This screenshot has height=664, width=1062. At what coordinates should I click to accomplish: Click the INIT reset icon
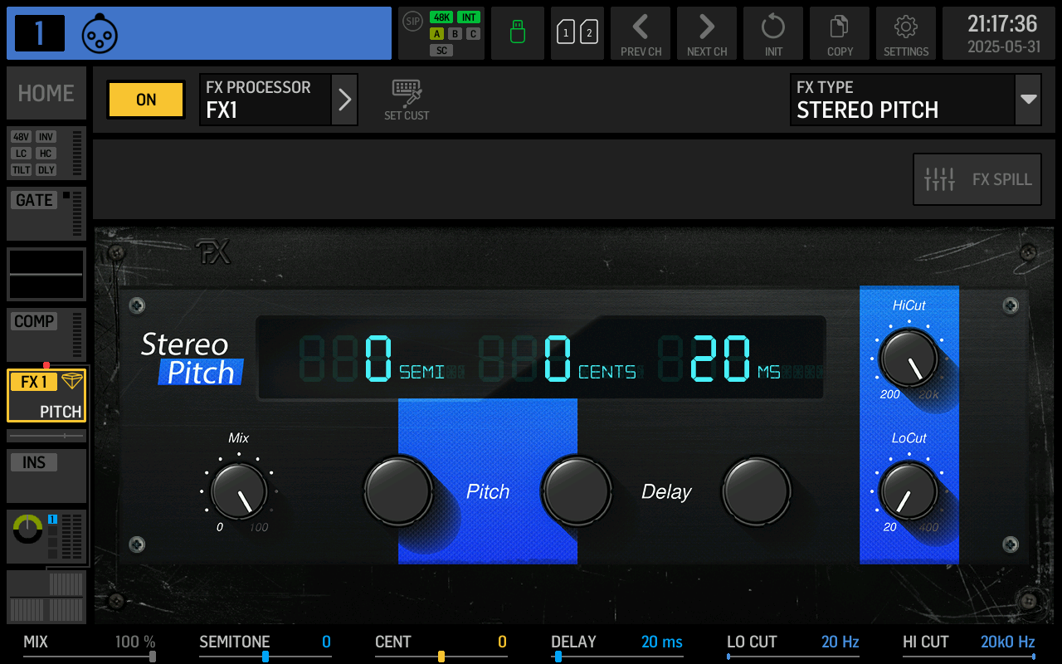(773, 33)
